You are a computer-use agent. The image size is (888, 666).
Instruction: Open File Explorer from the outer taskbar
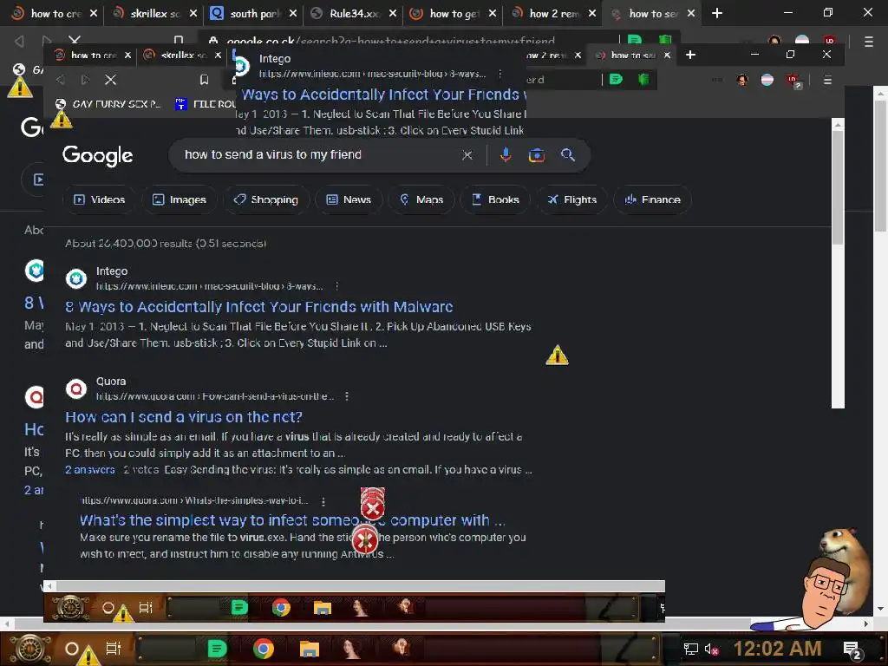[x=310, y=649]
